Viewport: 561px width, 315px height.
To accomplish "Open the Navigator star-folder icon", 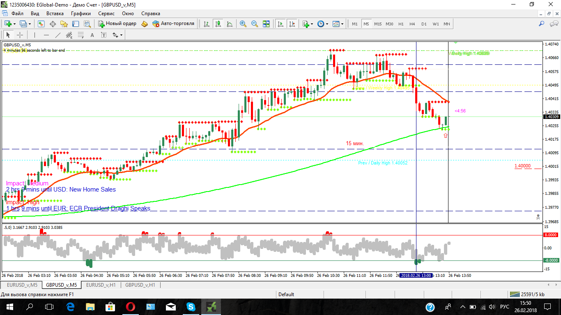I will pyautogui.click(x=64, y=24).
